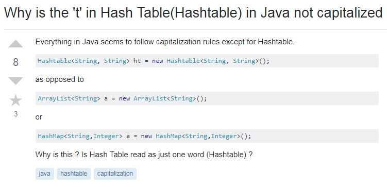Viewport: 387px width, 187px height.
Task: Downvote the question with the down arrow
Action: (x=15, y=81)
